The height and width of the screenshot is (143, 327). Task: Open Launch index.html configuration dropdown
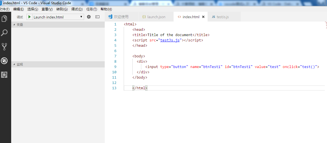point(58,17)
